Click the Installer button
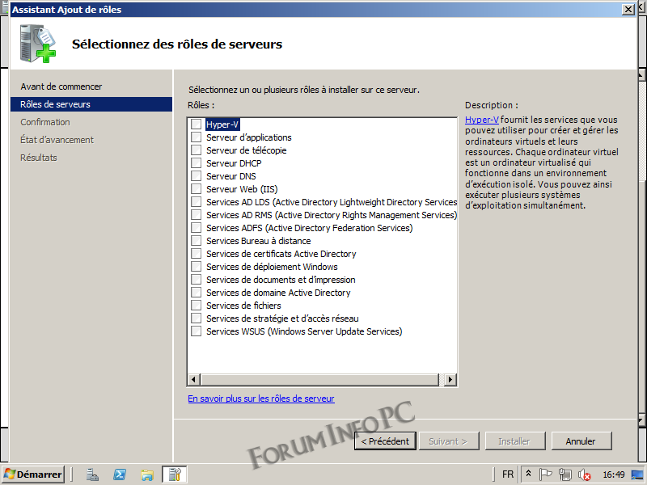The width and height of the screenshot is (647, 485). 515,441
